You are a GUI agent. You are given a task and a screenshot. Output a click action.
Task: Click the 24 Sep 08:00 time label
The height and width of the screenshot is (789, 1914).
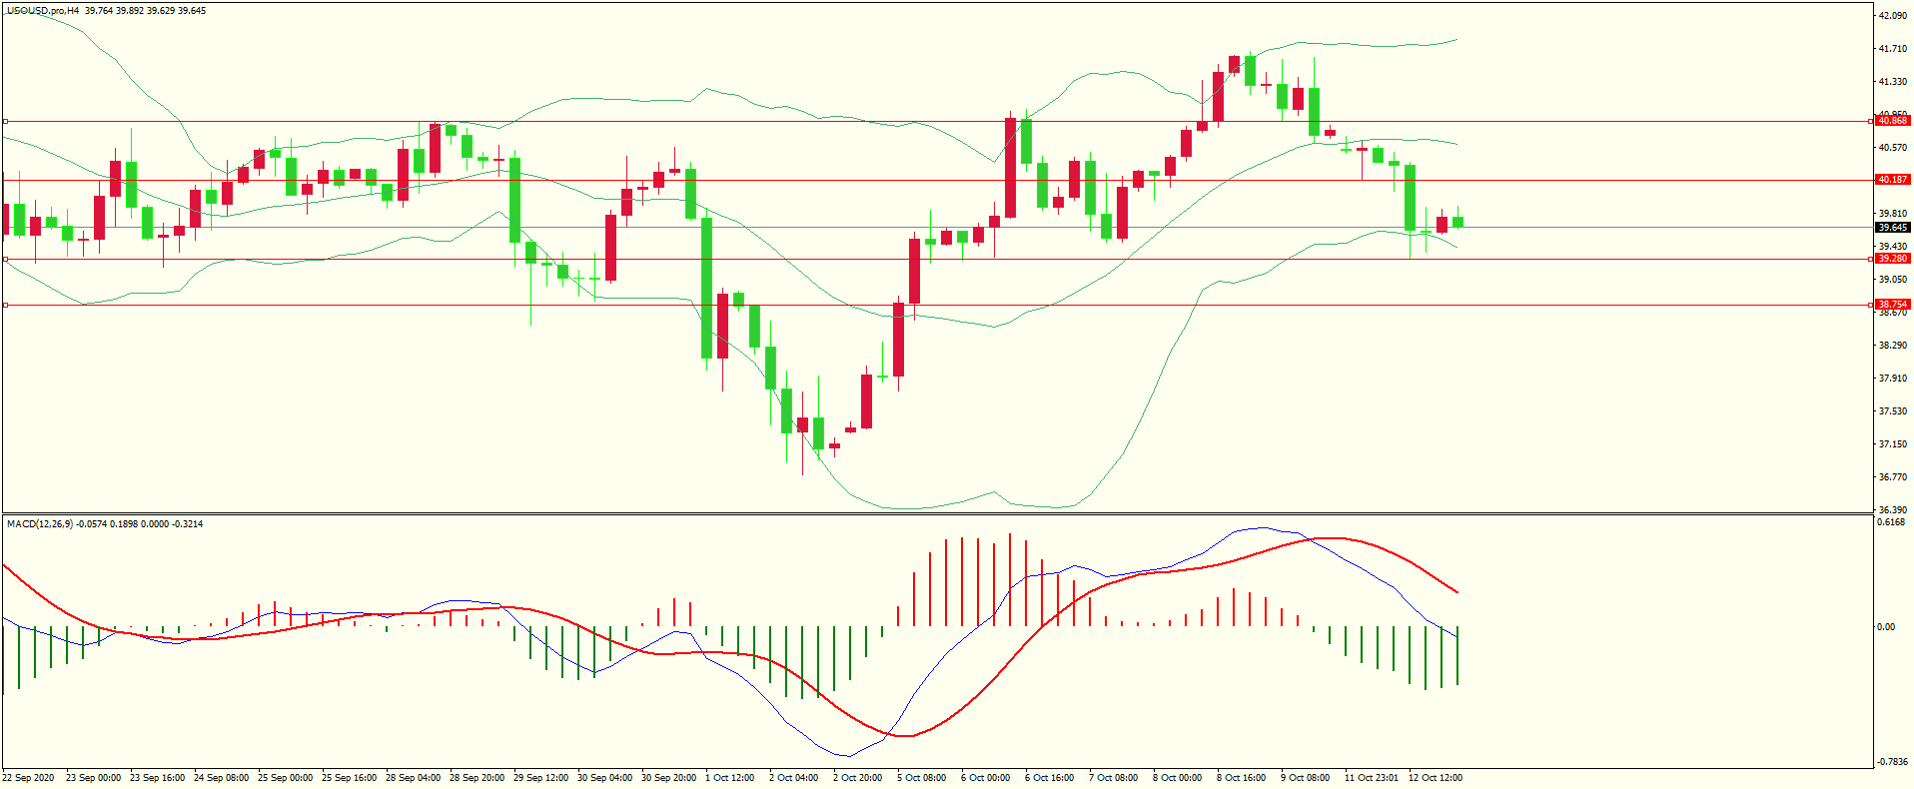(221, 778)
